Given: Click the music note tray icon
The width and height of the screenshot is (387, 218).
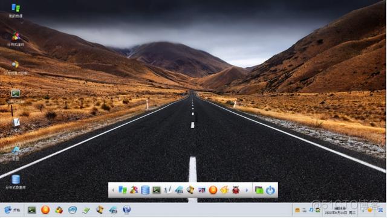Looking at the screenshot, I should [x=311, y=210].
